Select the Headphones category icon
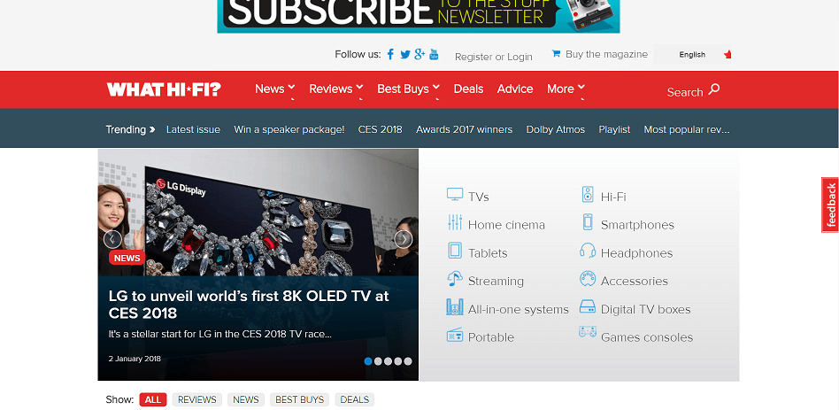Viewport: 839px width, 410px height. pos(588,251)
